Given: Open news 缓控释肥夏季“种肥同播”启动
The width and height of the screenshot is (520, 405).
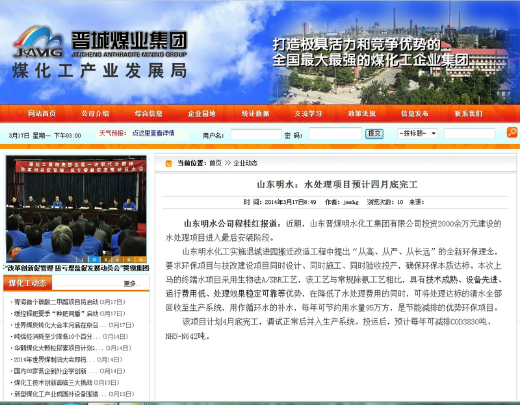Looking at the screenshot, I should [56, 313].
